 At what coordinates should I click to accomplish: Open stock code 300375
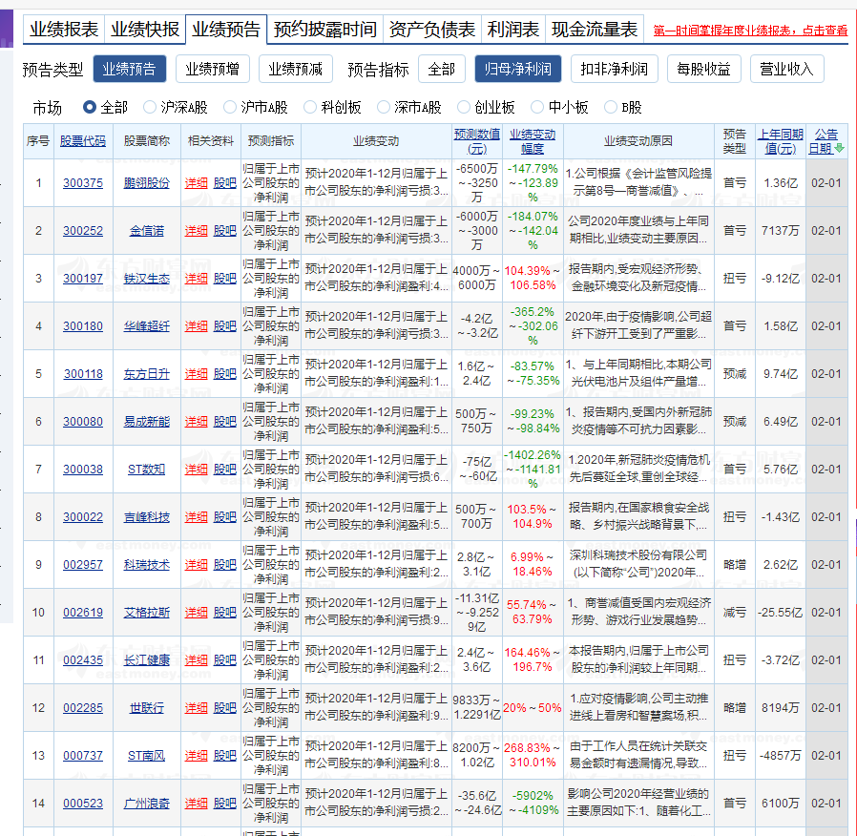pos(82,183)
